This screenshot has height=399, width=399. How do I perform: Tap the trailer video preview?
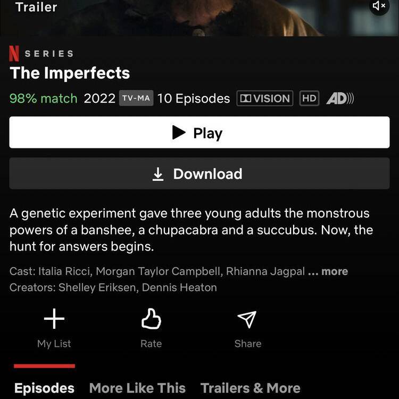pyautogui.click(x=199, y=18)
